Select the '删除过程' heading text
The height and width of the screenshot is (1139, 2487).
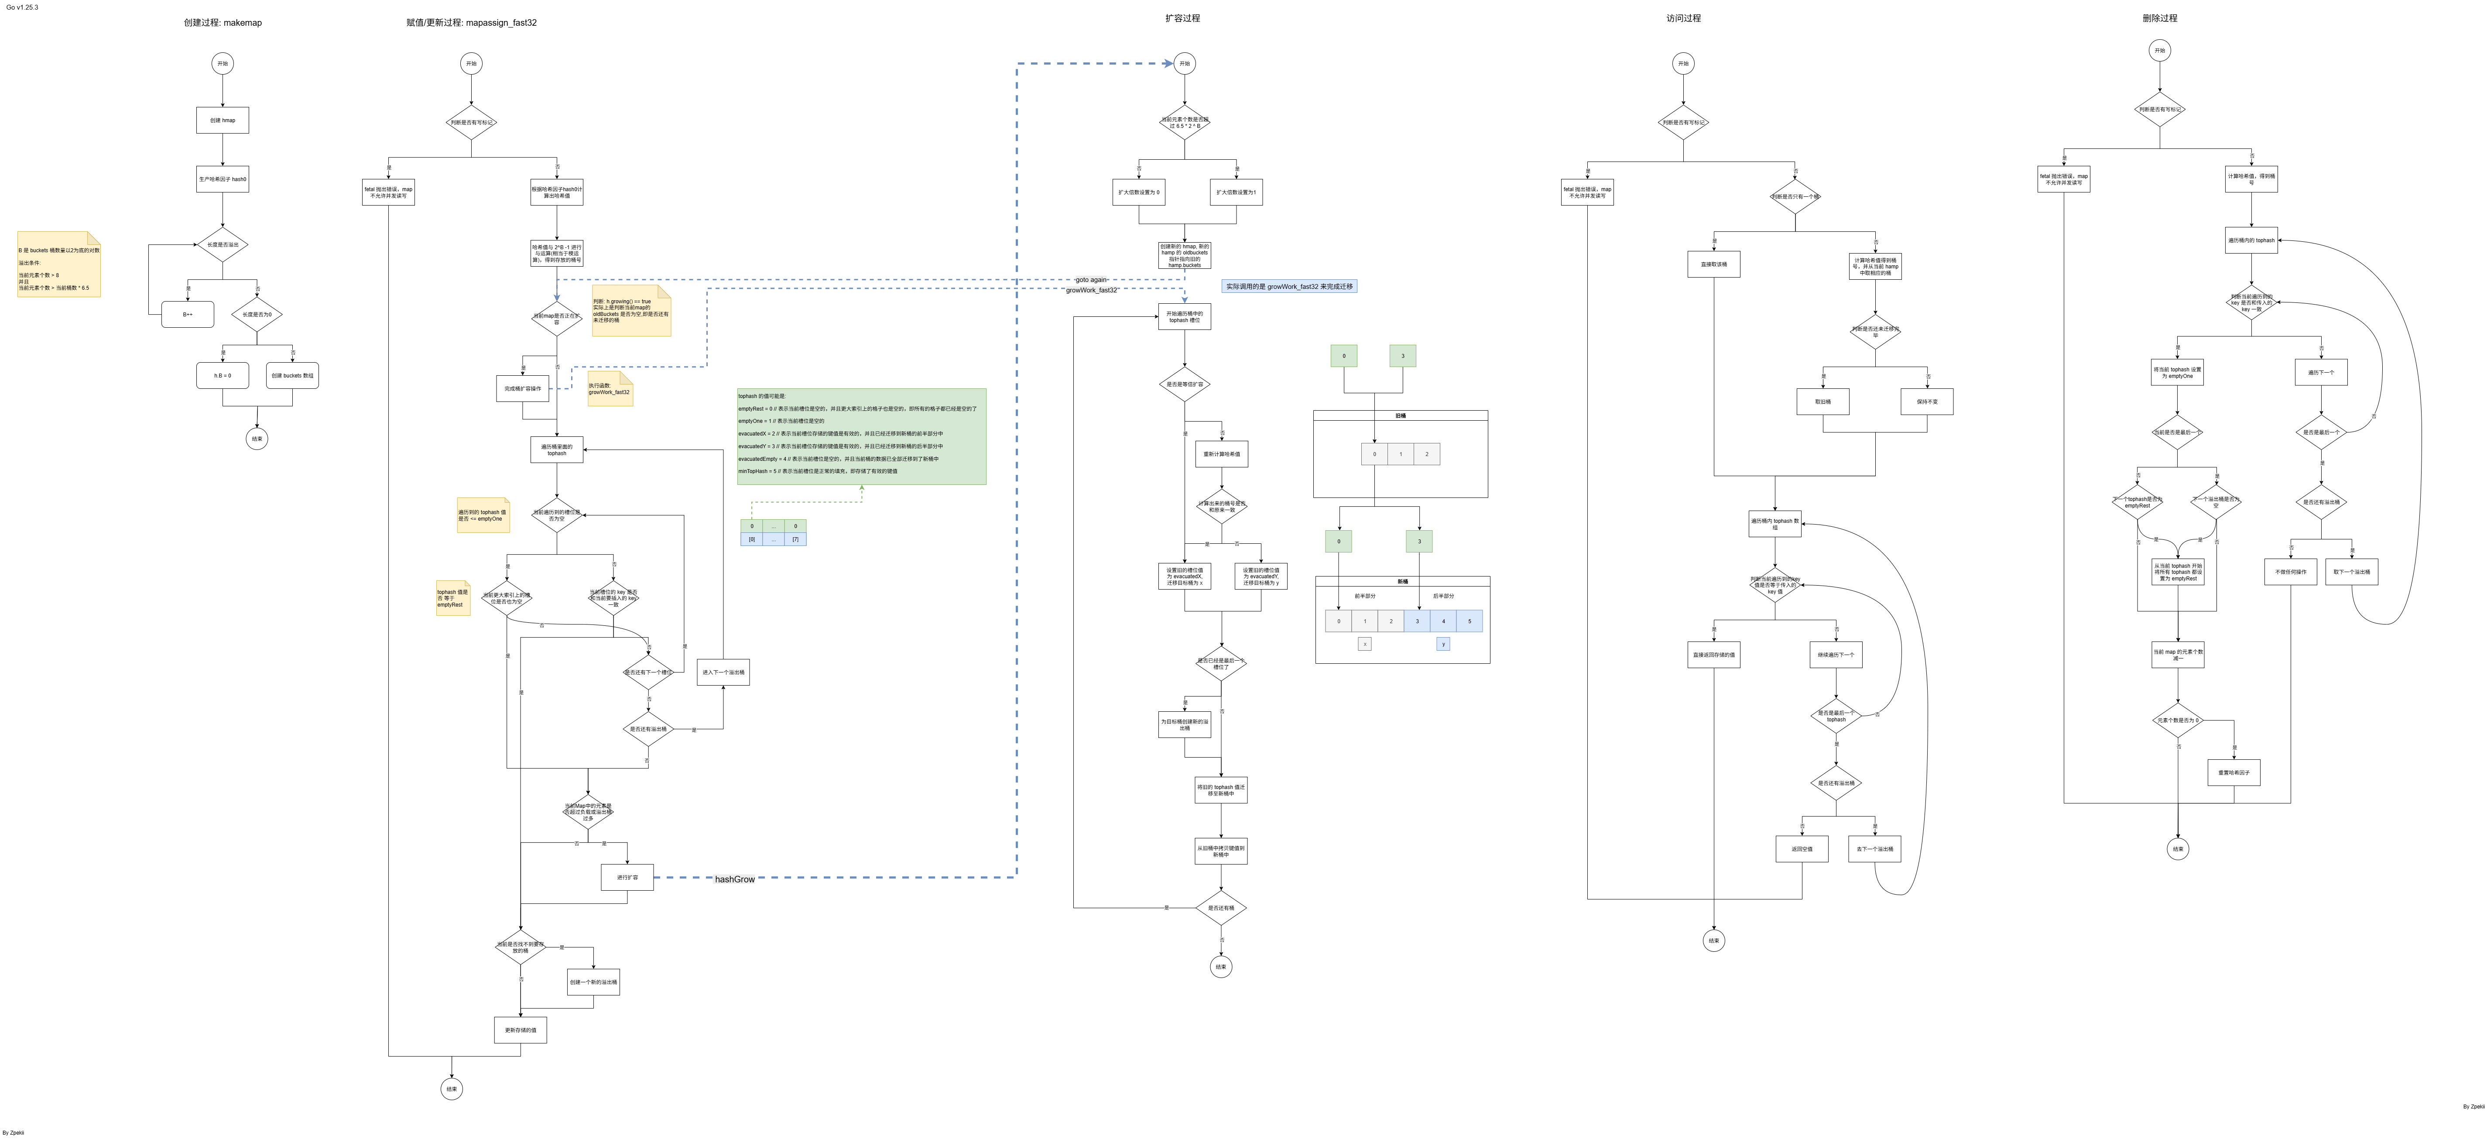point(2159,18)
